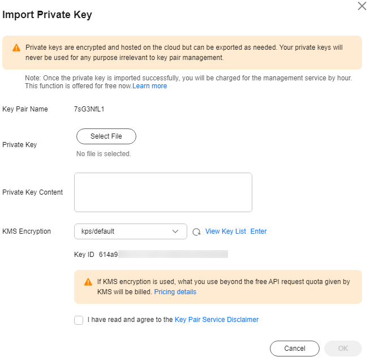The width and height of the screenshot is (370, 361).
Task: Click the Enter link next to View Key List
Action: (x=259, y=231)
